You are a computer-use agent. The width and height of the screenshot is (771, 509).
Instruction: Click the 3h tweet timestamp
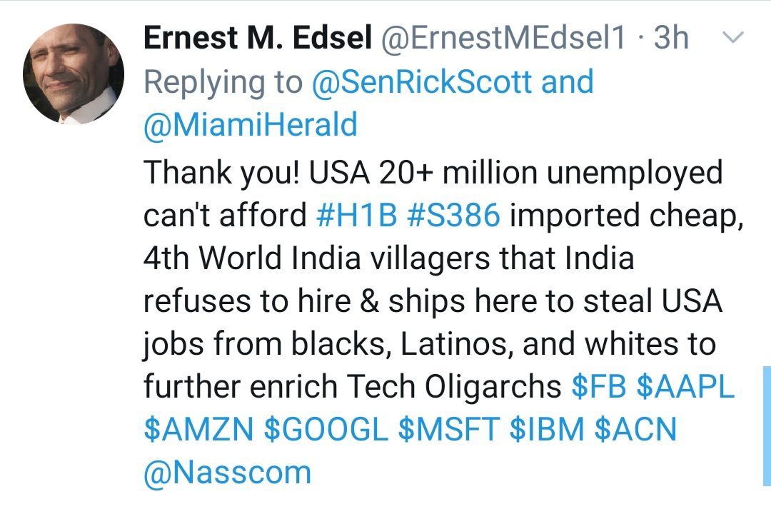point(672,39)
